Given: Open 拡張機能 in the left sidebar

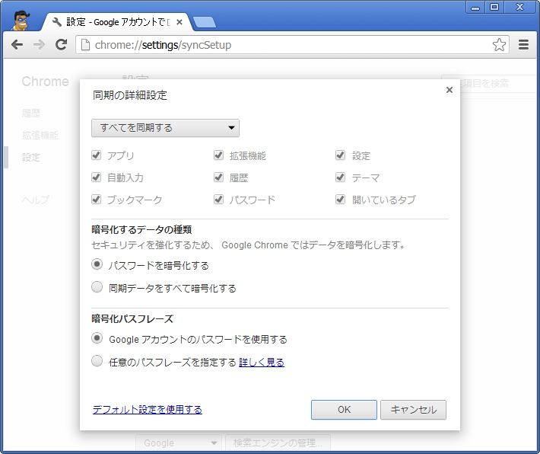Looking at the screenshot, I should 40,136.
